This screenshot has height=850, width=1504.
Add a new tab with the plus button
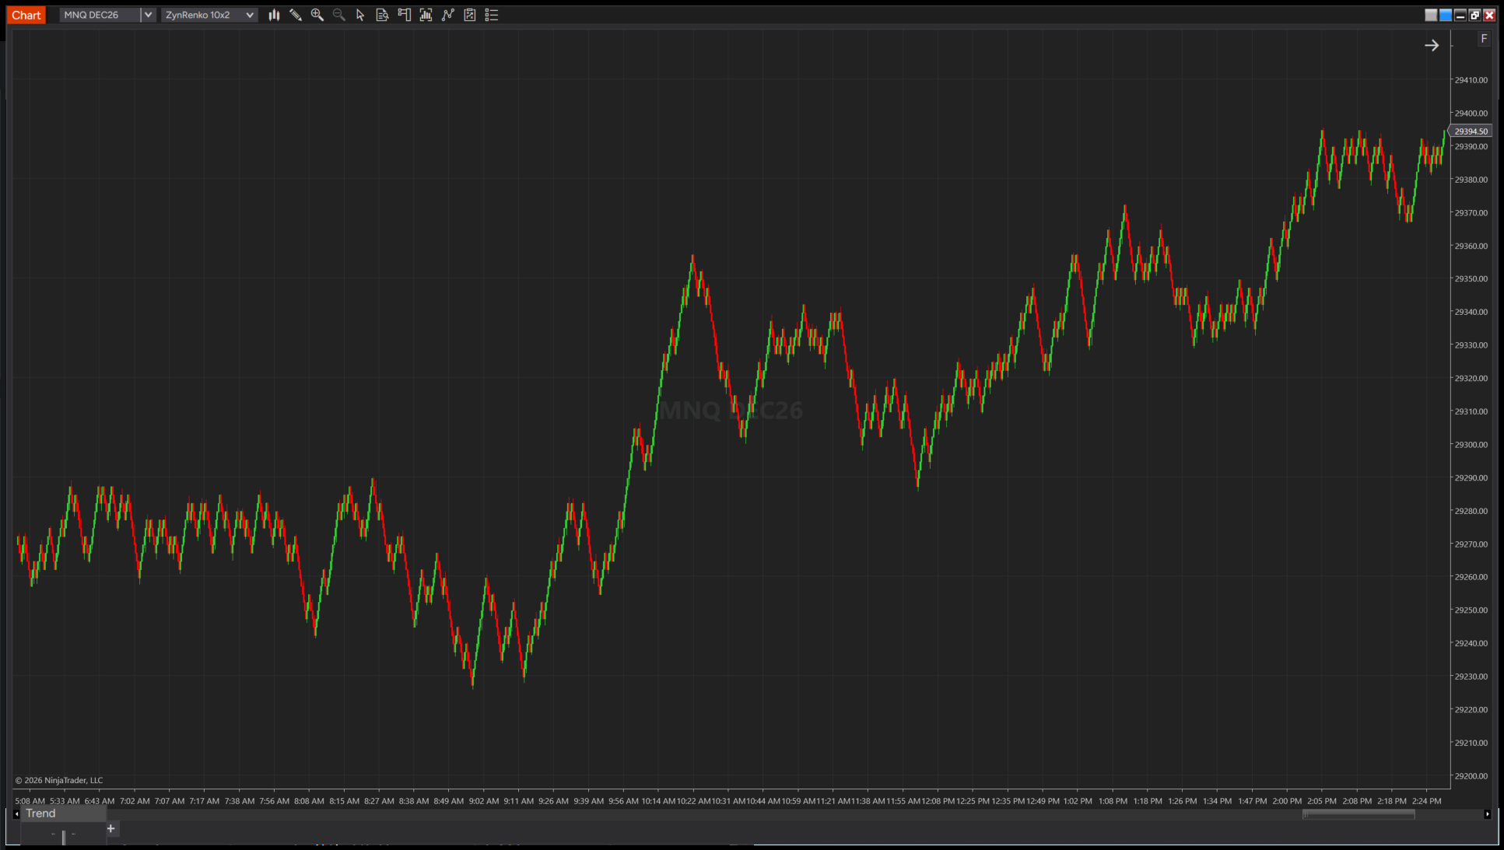pos(110,828)
